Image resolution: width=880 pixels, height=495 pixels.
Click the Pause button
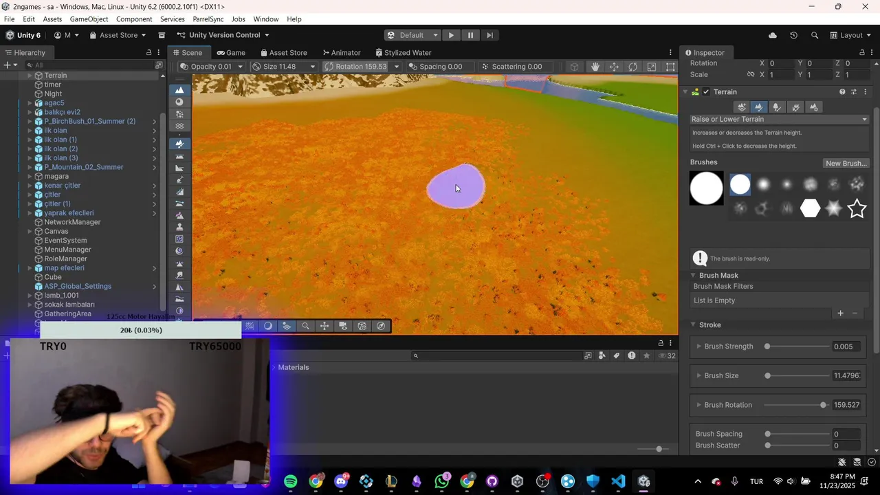[x=470, y=35]
